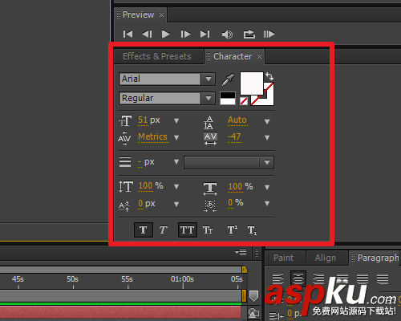Select the Character tab

click(233, 56)
